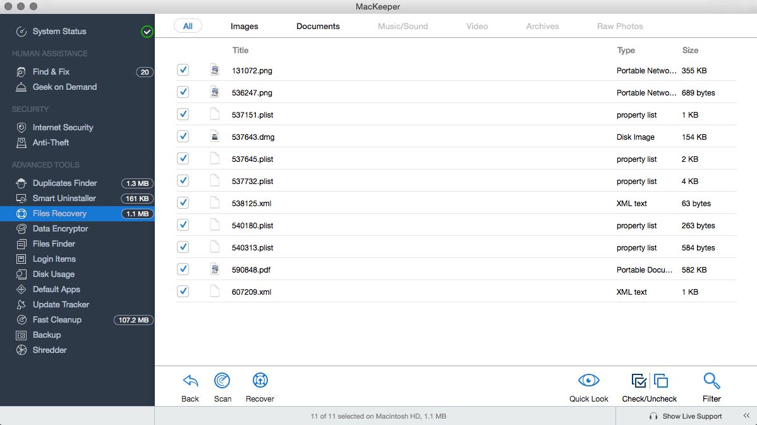Go Back with the arrow icon
This screenshot has width=757, height=425.
[x=190, y=381]
